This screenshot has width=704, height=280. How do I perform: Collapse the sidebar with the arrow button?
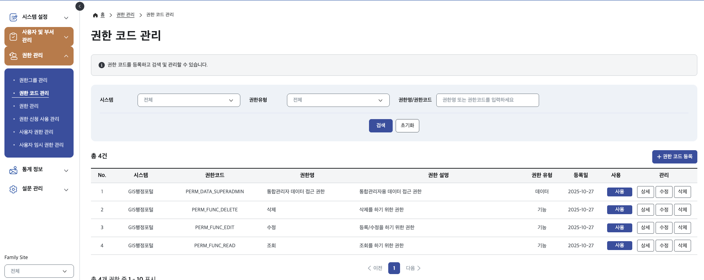pyautogui.click(x=79, y=6)
